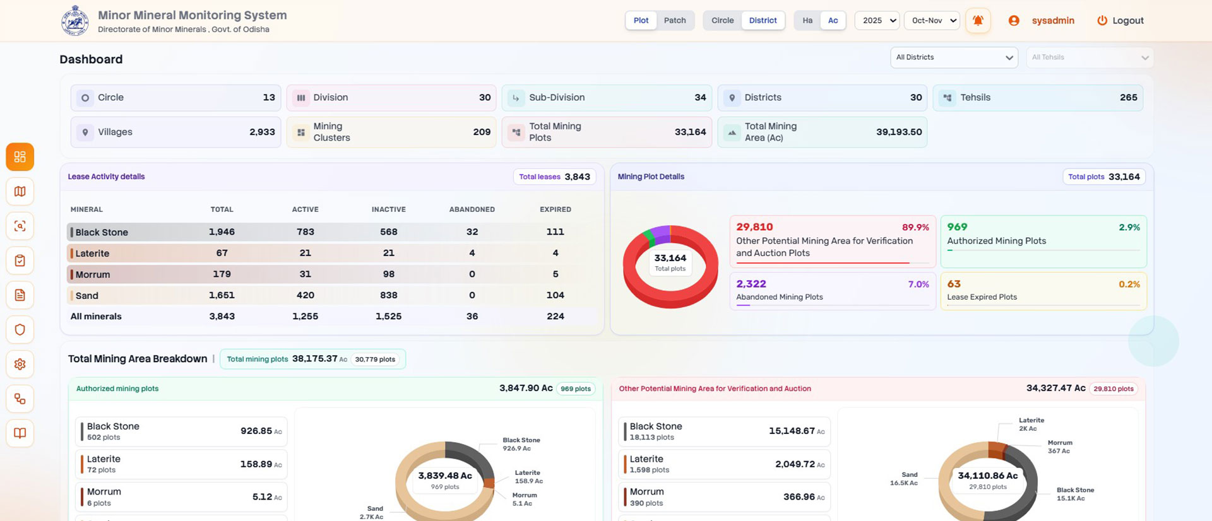Open the settings gear sidebar icon

click(x=20, y=364)
